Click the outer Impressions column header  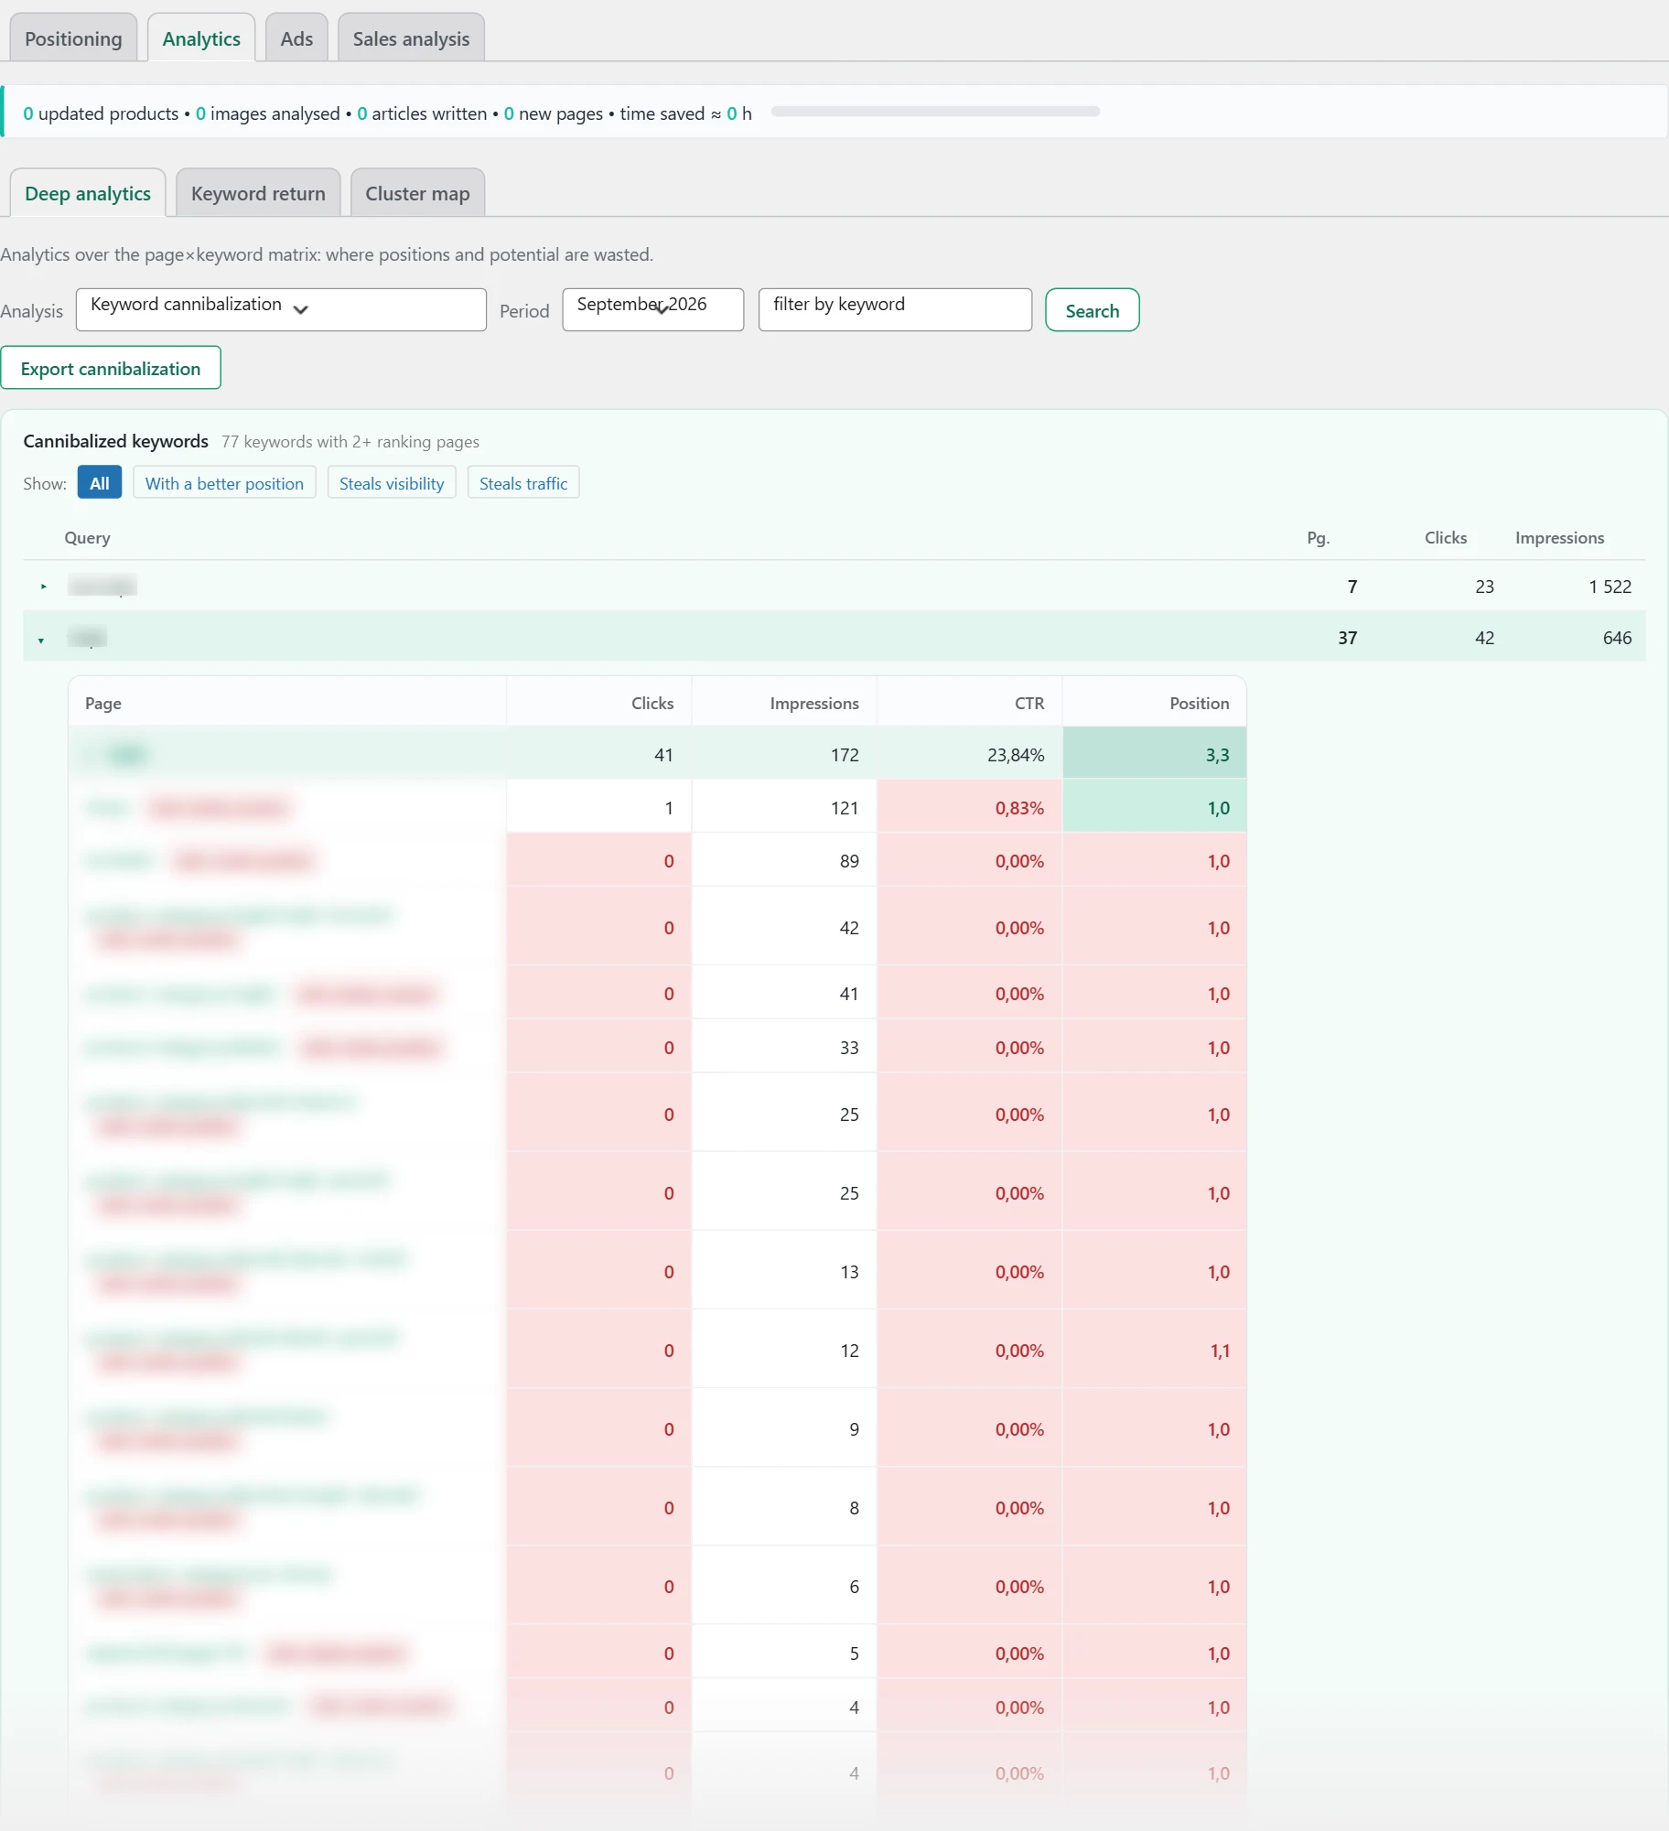(1559, 538)
